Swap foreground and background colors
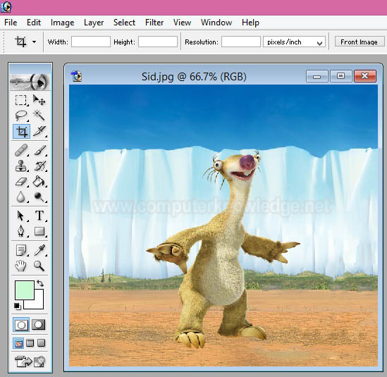Image resolution: width=387 pixels, height=377 pixels. click(x=40, y=283)
